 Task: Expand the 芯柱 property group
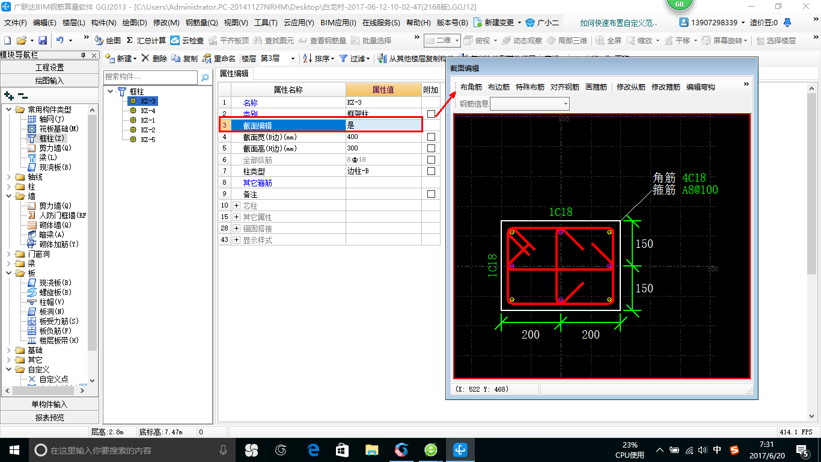(x=236, y=206)
